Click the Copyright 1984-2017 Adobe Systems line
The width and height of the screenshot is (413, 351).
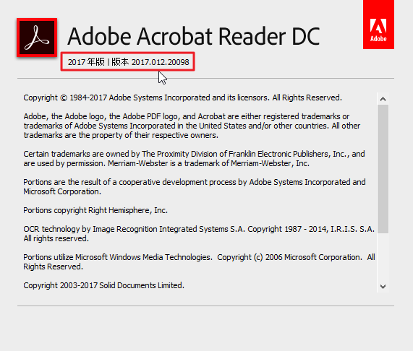[x=182, y=97]
